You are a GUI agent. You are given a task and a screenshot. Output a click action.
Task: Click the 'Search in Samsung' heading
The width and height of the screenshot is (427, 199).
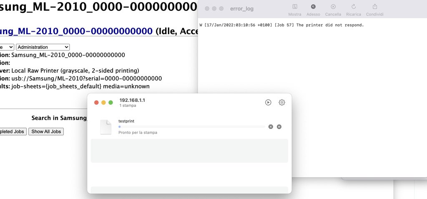pos(59,118)
